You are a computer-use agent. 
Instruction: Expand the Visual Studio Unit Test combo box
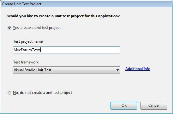point(66,70)
